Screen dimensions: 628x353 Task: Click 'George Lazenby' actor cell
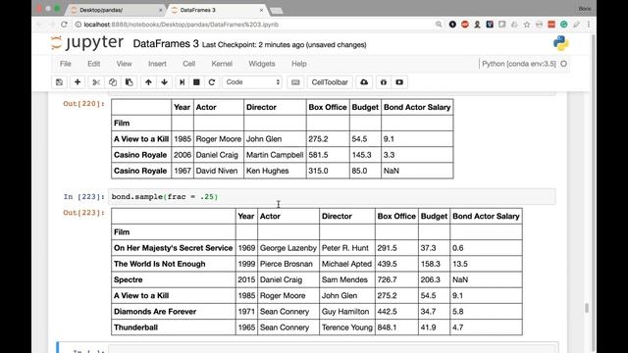click(x=288, y=248)
